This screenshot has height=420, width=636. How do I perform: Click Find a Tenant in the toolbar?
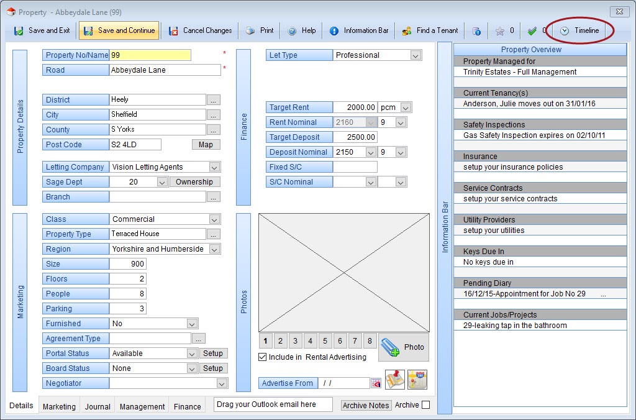click(x=430, y=30)
